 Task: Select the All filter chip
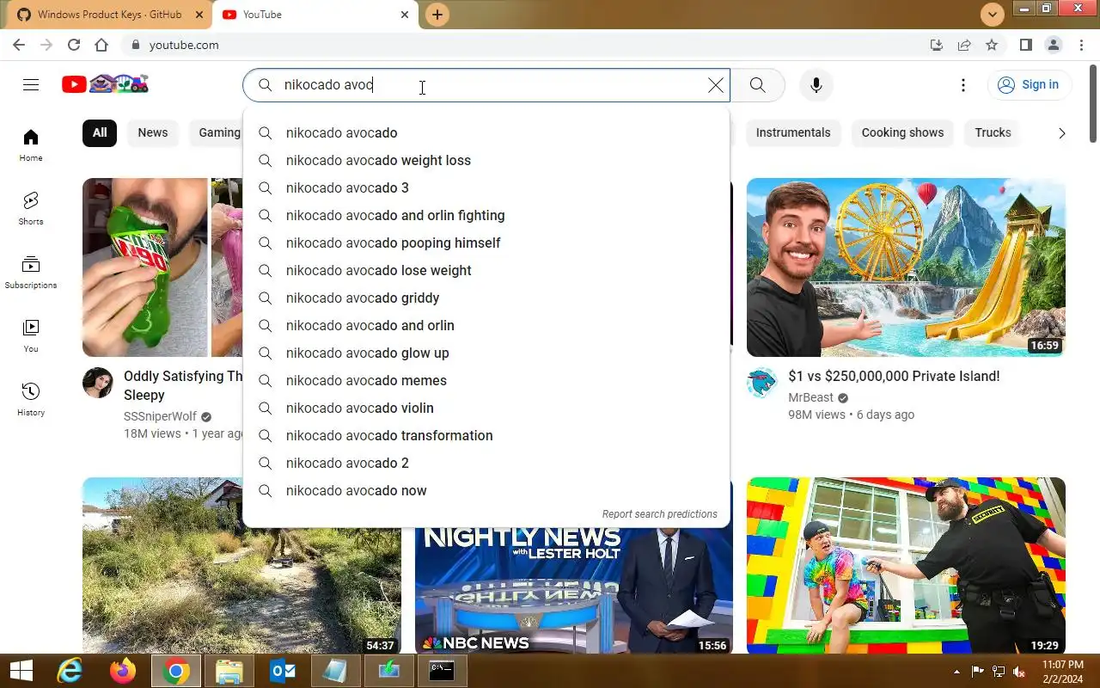point(100,132)
